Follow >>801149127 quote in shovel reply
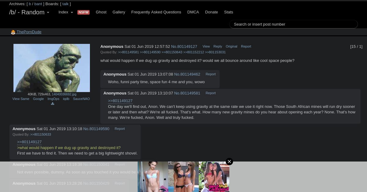This screenshot has width=367, height=192. point(29,142)
